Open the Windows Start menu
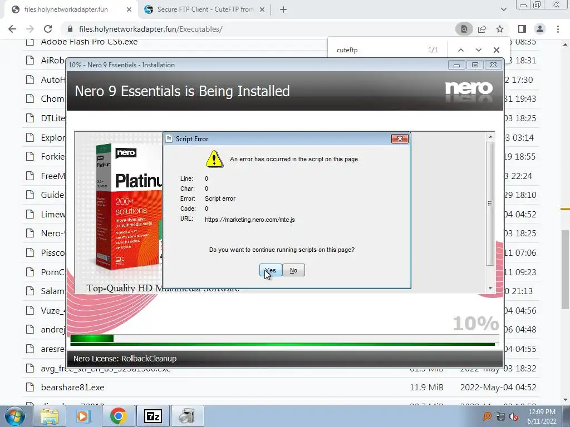The height and width of the screenshot is (427, 570). pyautogui.click(x=14, y=416)
